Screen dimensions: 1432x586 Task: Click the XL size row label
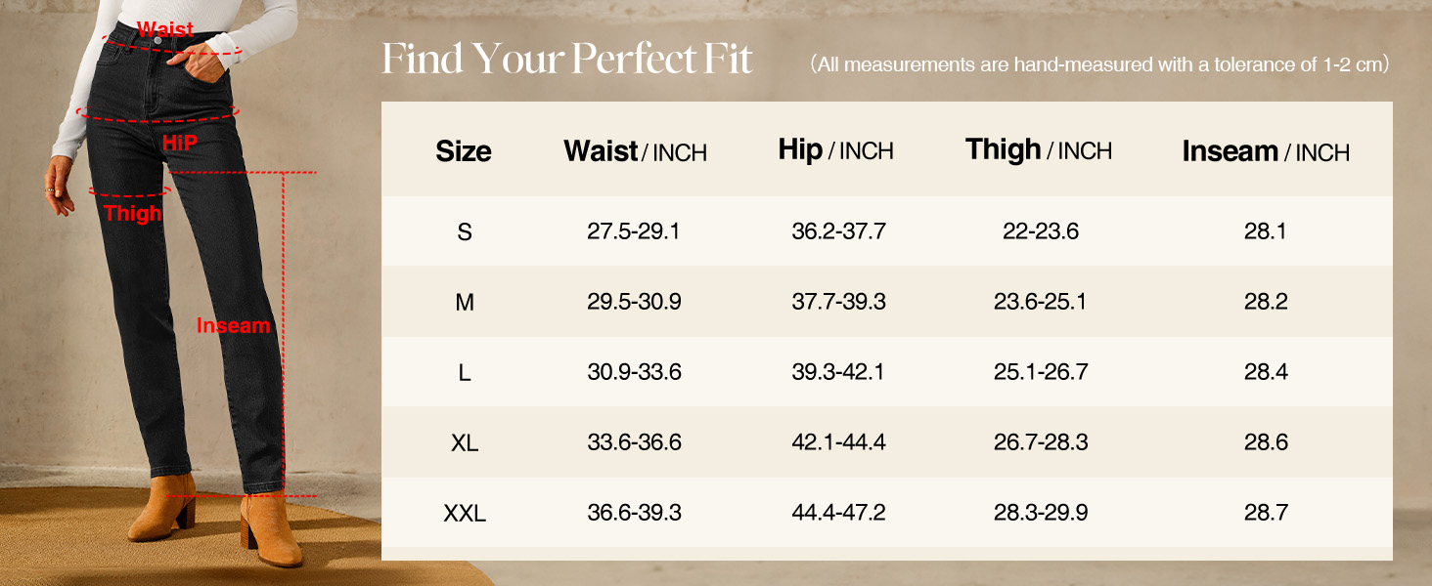tap(465, 442)
